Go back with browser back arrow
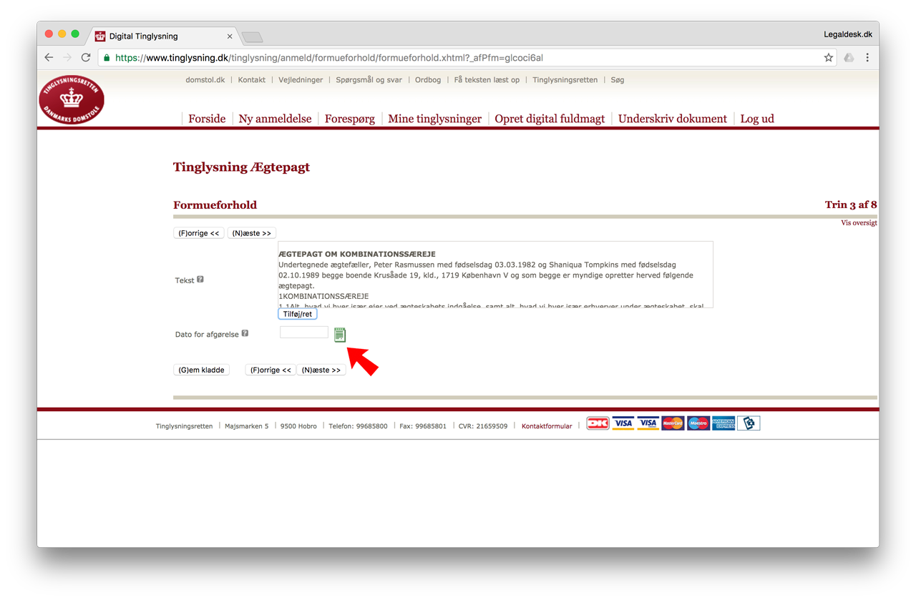 coord(49,58)
